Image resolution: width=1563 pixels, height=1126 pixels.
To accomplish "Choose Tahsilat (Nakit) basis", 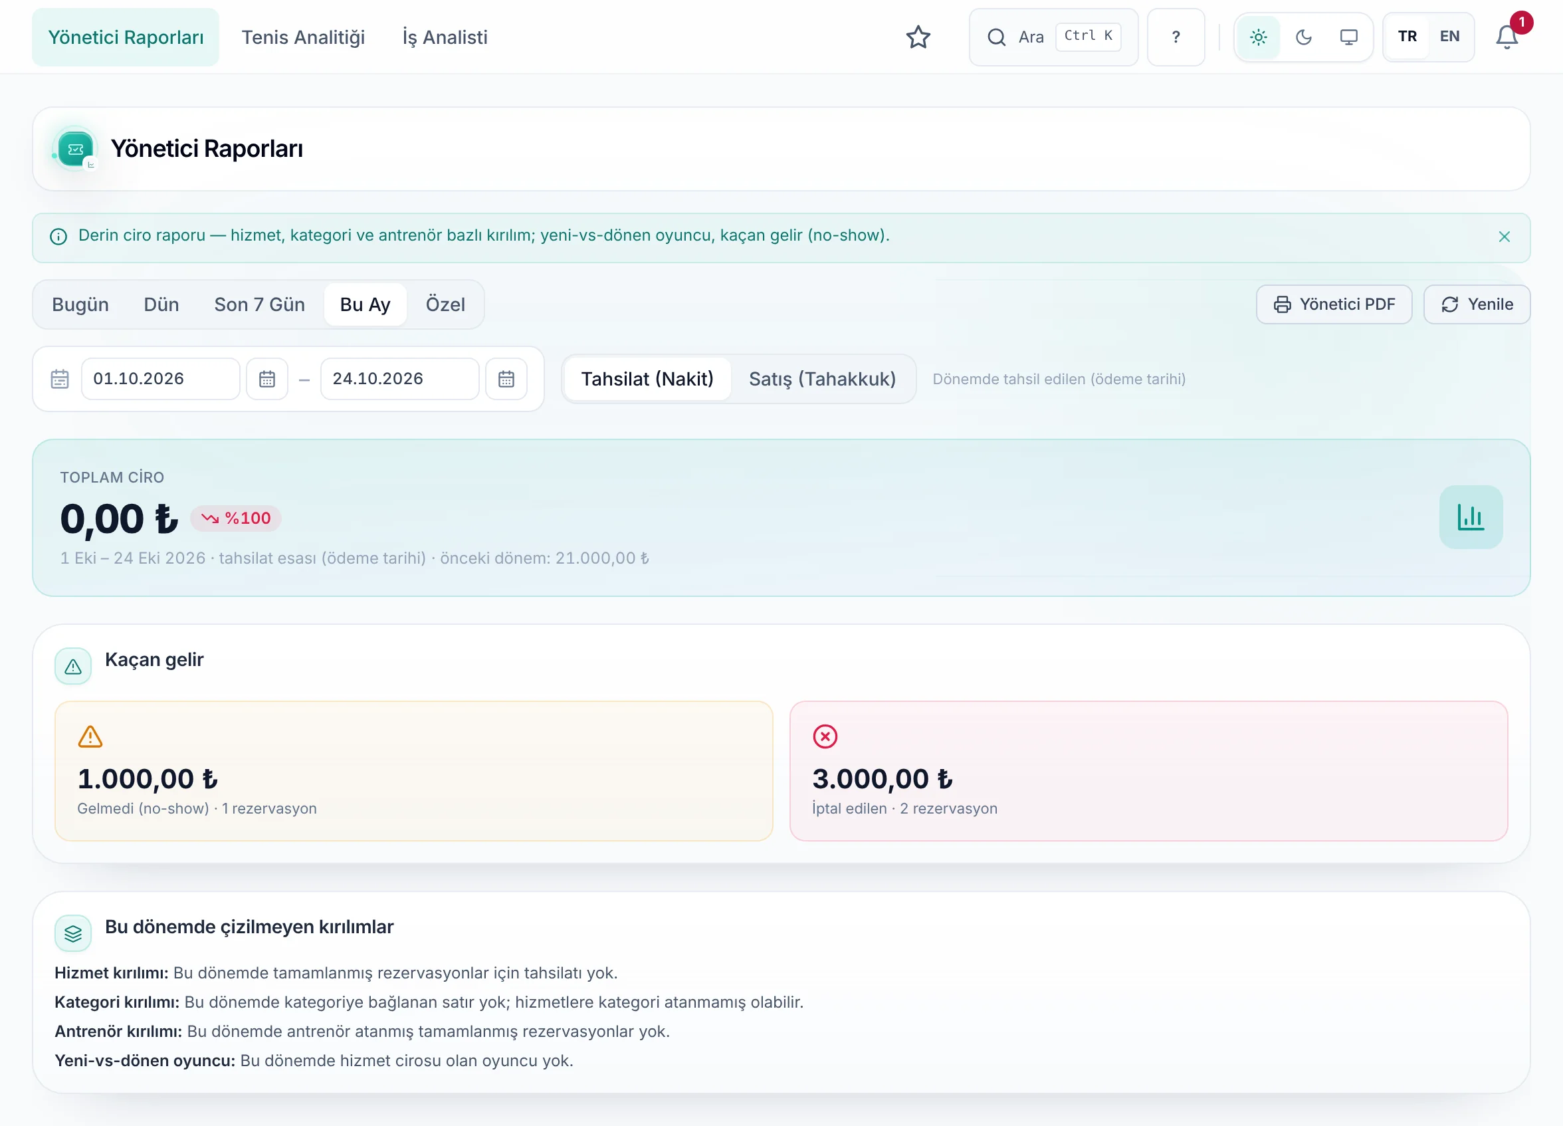I will 647,379.
